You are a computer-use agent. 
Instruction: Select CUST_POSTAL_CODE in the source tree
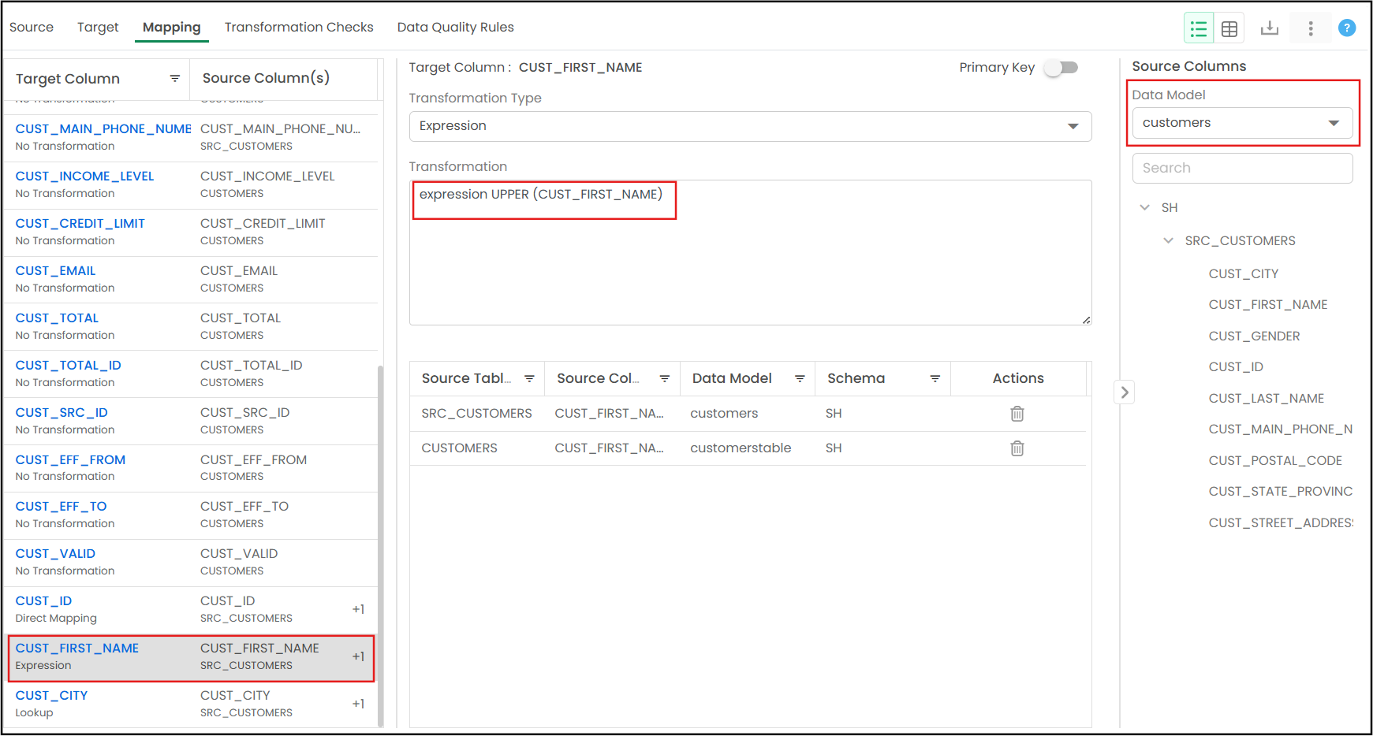[x=1275, y=461]
